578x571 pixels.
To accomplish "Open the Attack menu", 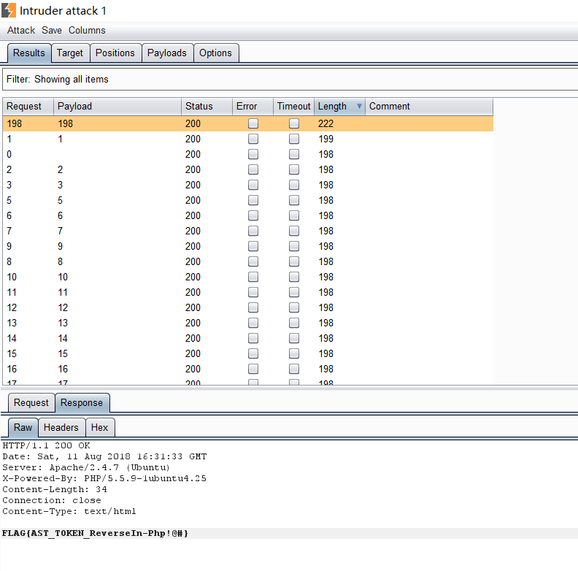I will coord(21,30).
